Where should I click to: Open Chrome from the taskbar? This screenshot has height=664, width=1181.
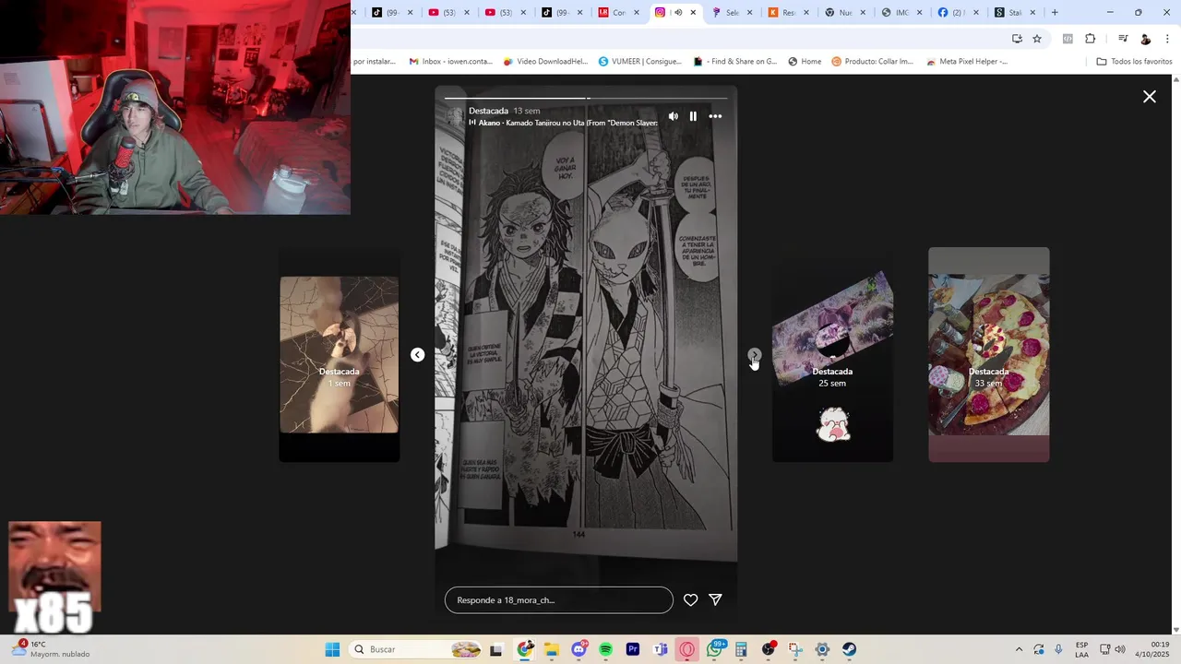click(x=525, y=649)
